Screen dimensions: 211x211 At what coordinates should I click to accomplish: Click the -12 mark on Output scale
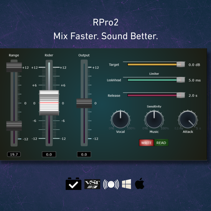click(x=96, y=139)
